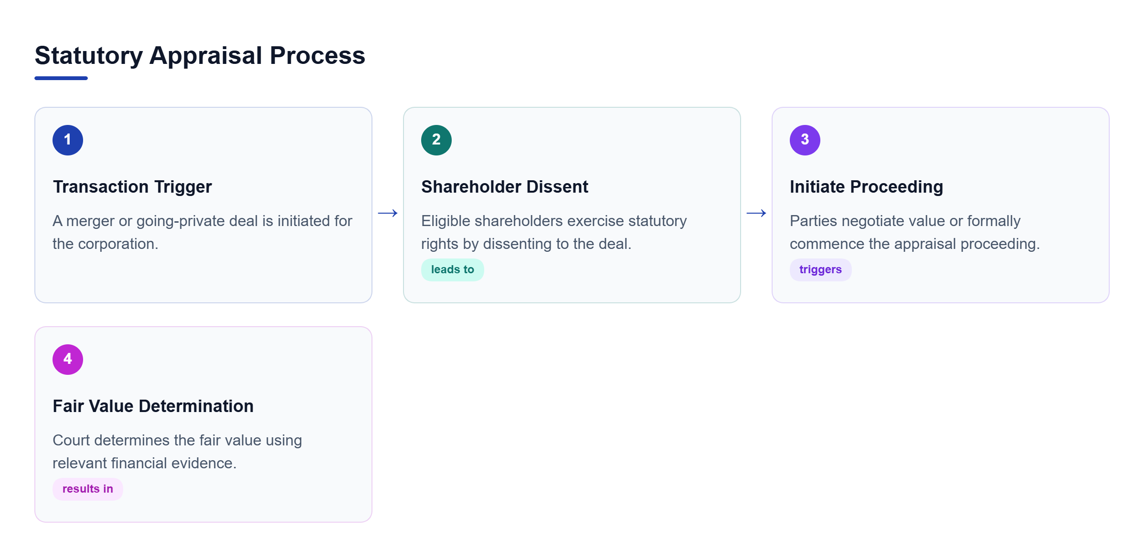This screenshot has height=557, width=1146.
Task: Click the merger or going-private description text
Action: point(202,232)
